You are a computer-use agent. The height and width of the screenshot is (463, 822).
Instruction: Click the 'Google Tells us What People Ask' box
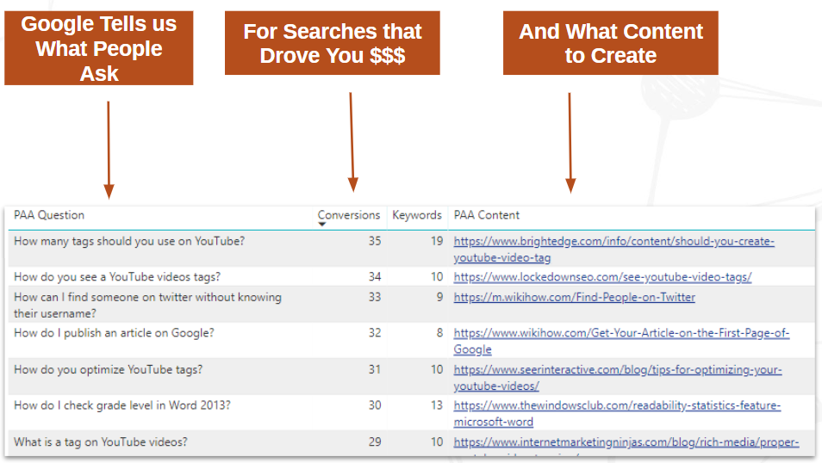[98, 48]
